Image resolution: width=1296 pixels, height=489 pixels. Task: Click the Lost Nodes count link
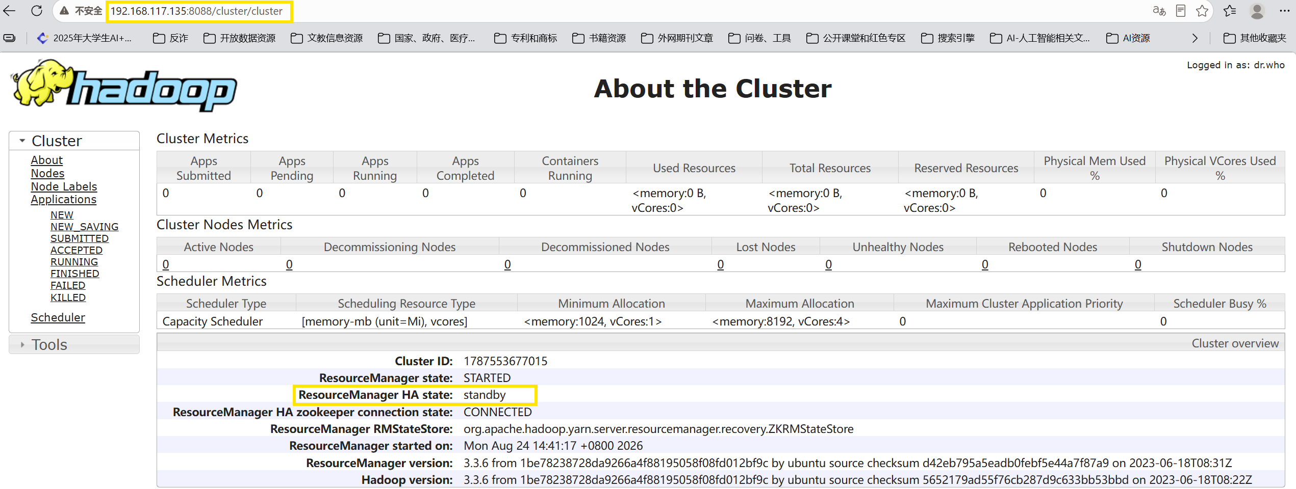(x=721, y=264)
